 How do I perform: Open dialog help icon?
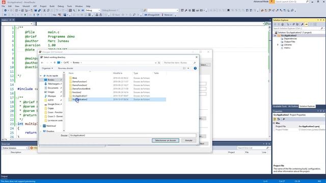[x=195, y=68]
